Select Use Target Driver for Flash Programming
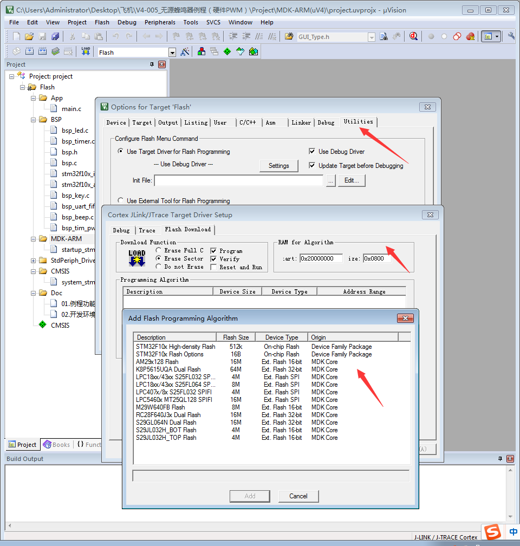This screenshot has width=520, height=546. pos(120,151)
